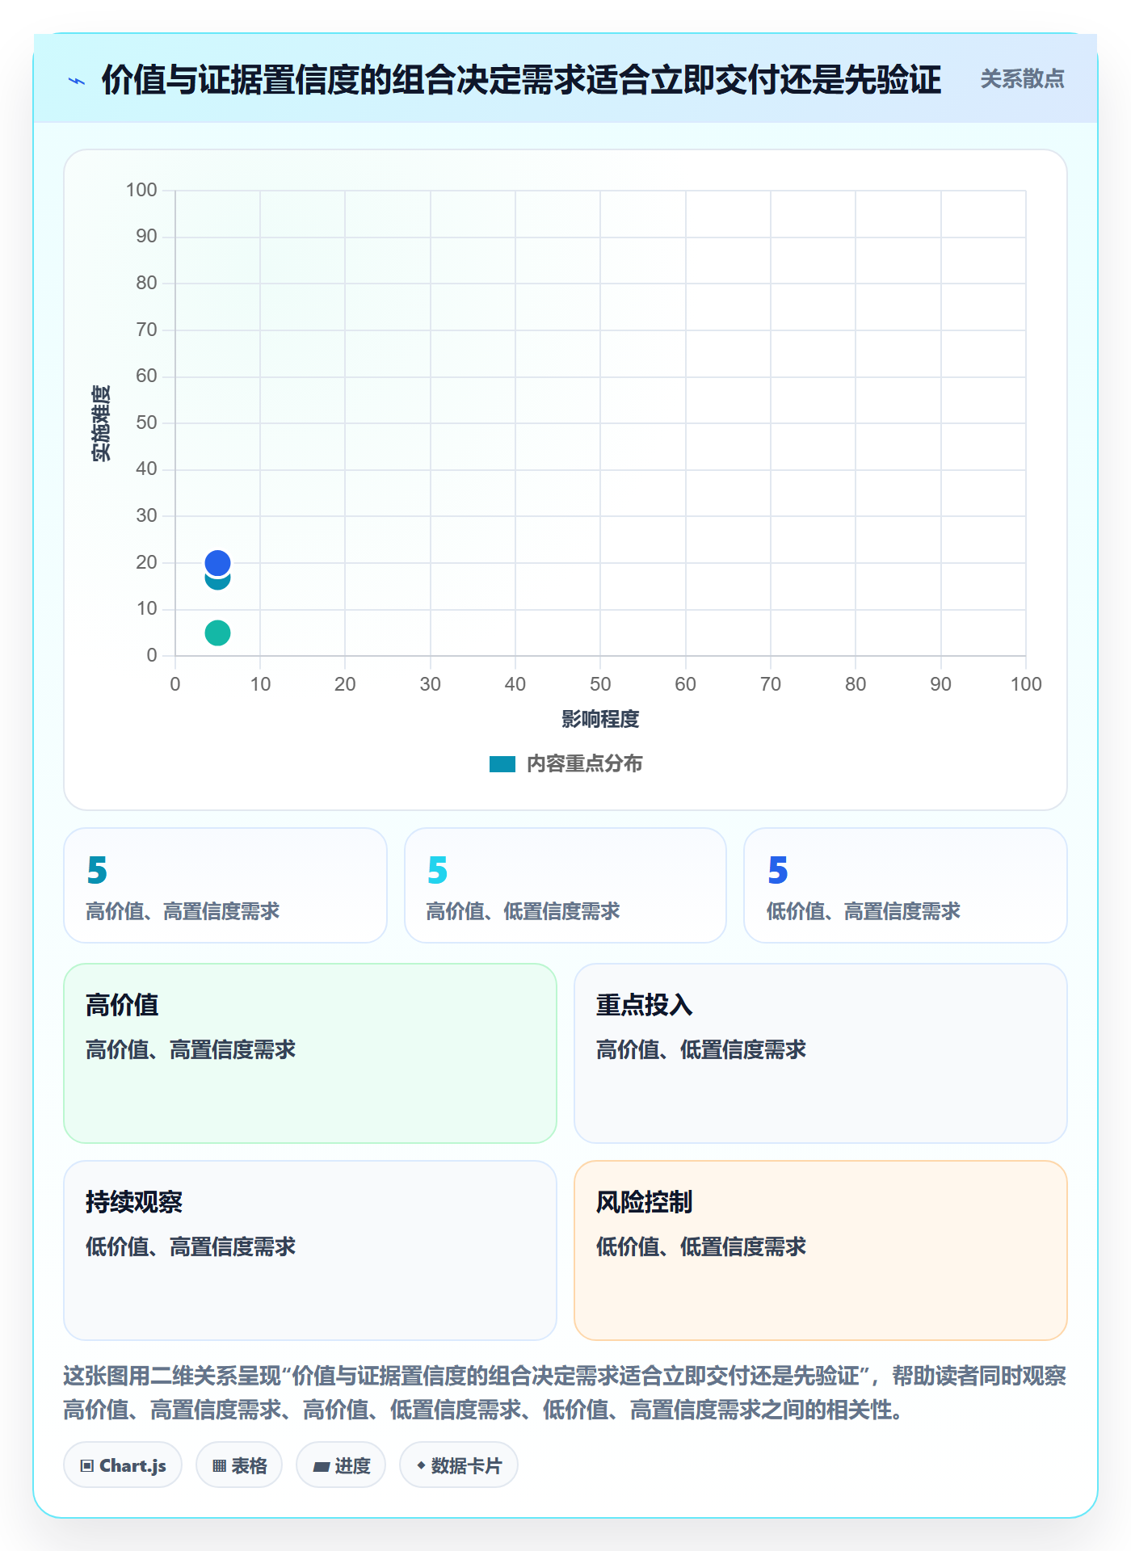Click the cyan number 5 in middle card
The width and height of the screenshot is (1131, 1551).
tap(437, 870)
